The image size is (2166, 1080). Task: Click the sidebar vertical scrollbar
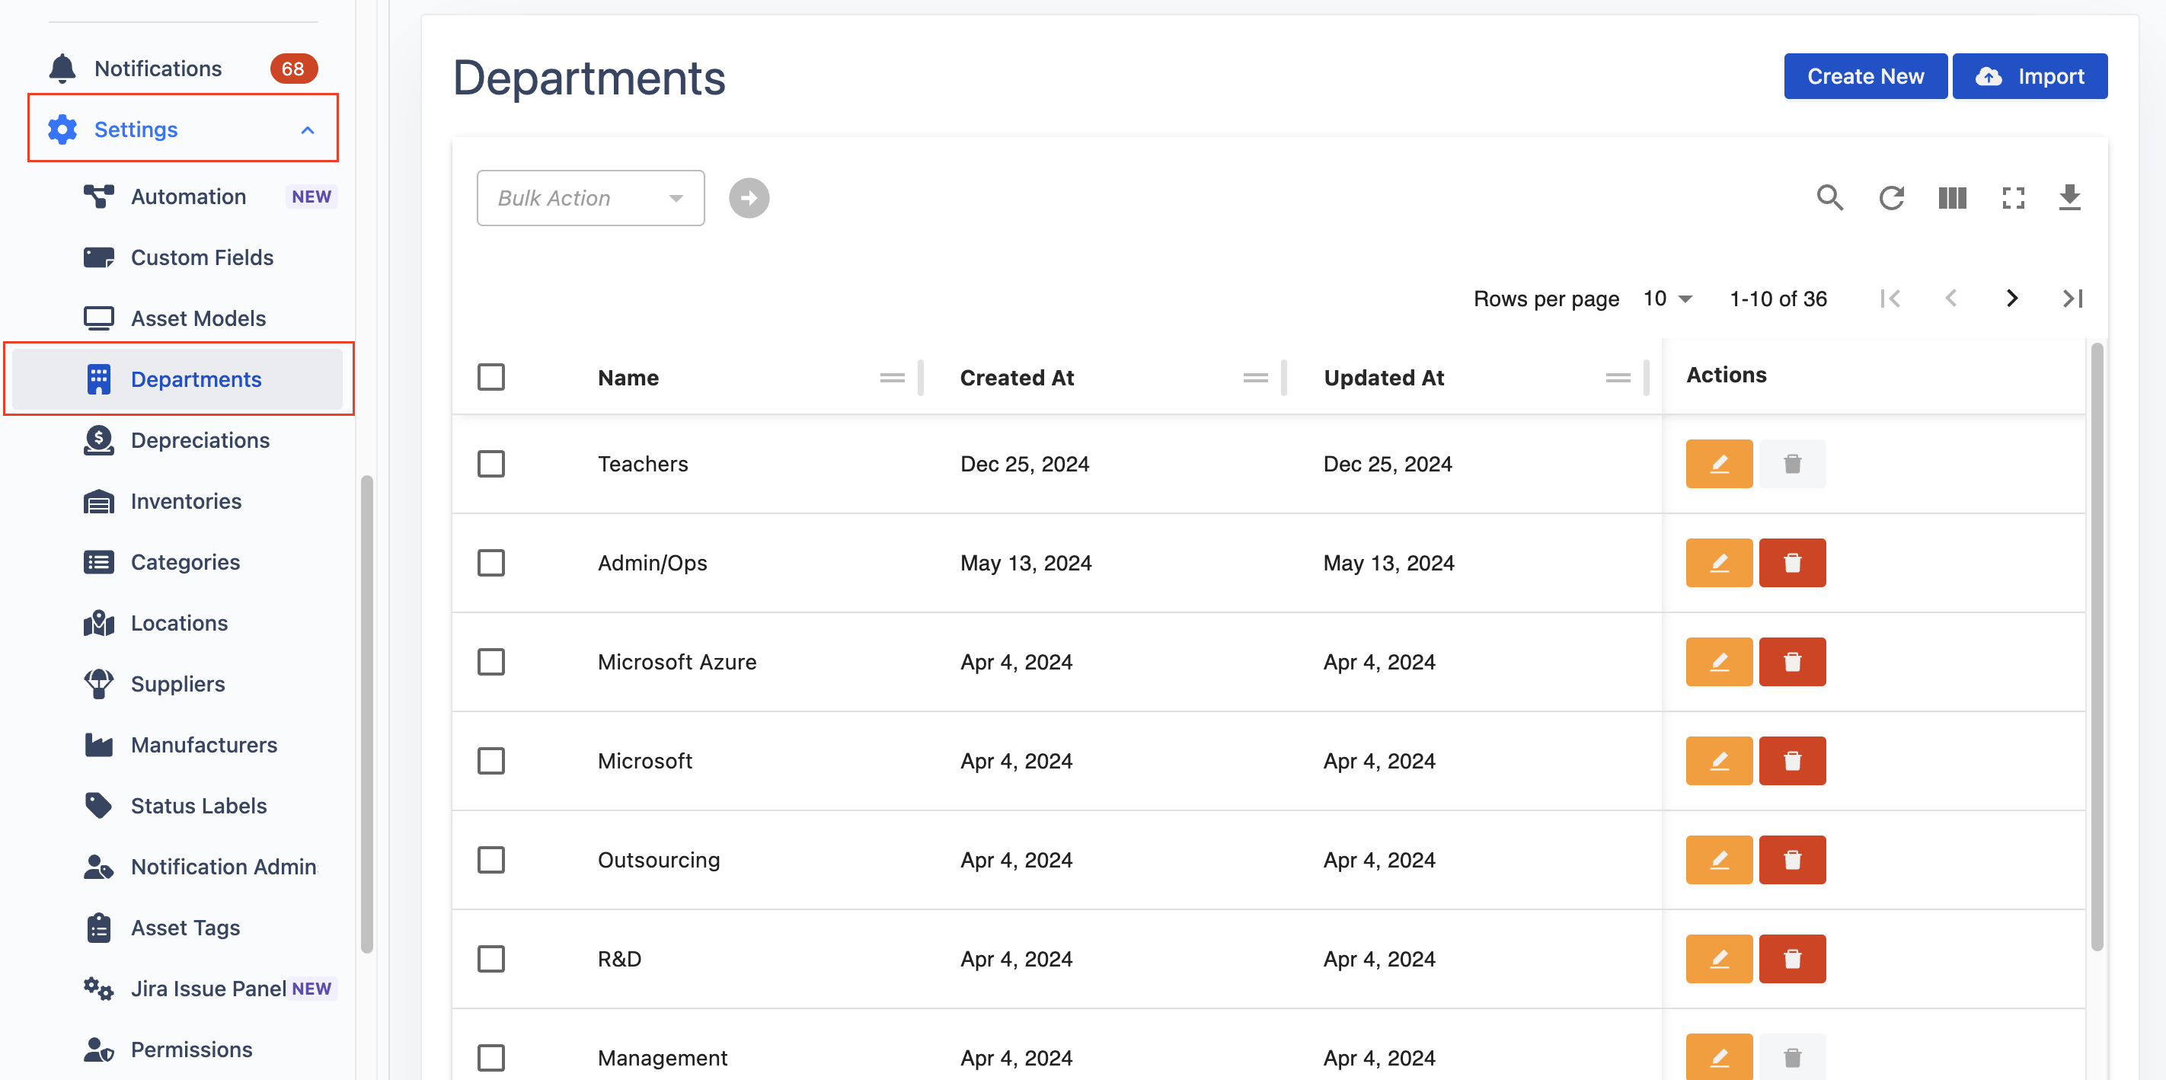[x=366, y=715]
